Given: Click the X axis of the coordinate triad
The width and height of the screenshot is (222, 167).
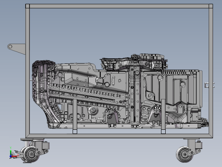Looking at the screenshot, I should pyautogui.click(x=15, y=156).
